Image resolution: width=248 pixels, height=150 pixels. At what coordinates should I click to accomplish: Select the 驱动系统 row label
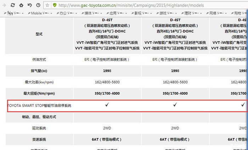39,128
